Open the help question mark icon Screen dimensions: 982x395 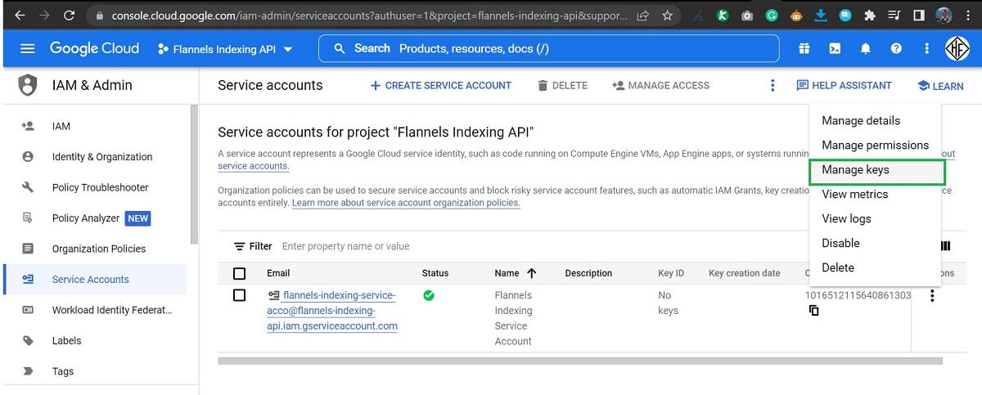pos(896,49)
